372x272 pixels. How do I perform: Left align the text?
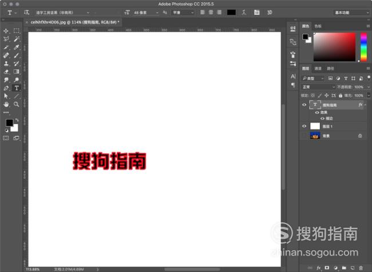(203, 13)
